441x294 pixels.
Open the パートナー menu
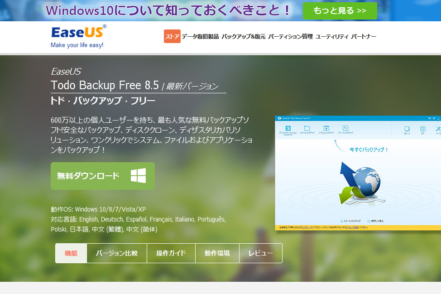coord(364,37)
